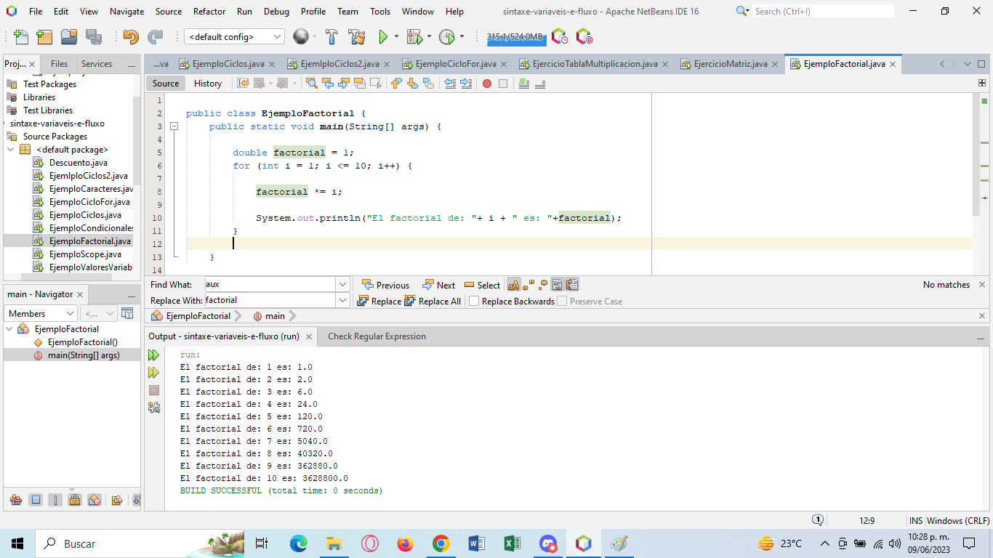Click the New Project toolbar icon
Screen dimensions: 993x558
tap(44, 36)
